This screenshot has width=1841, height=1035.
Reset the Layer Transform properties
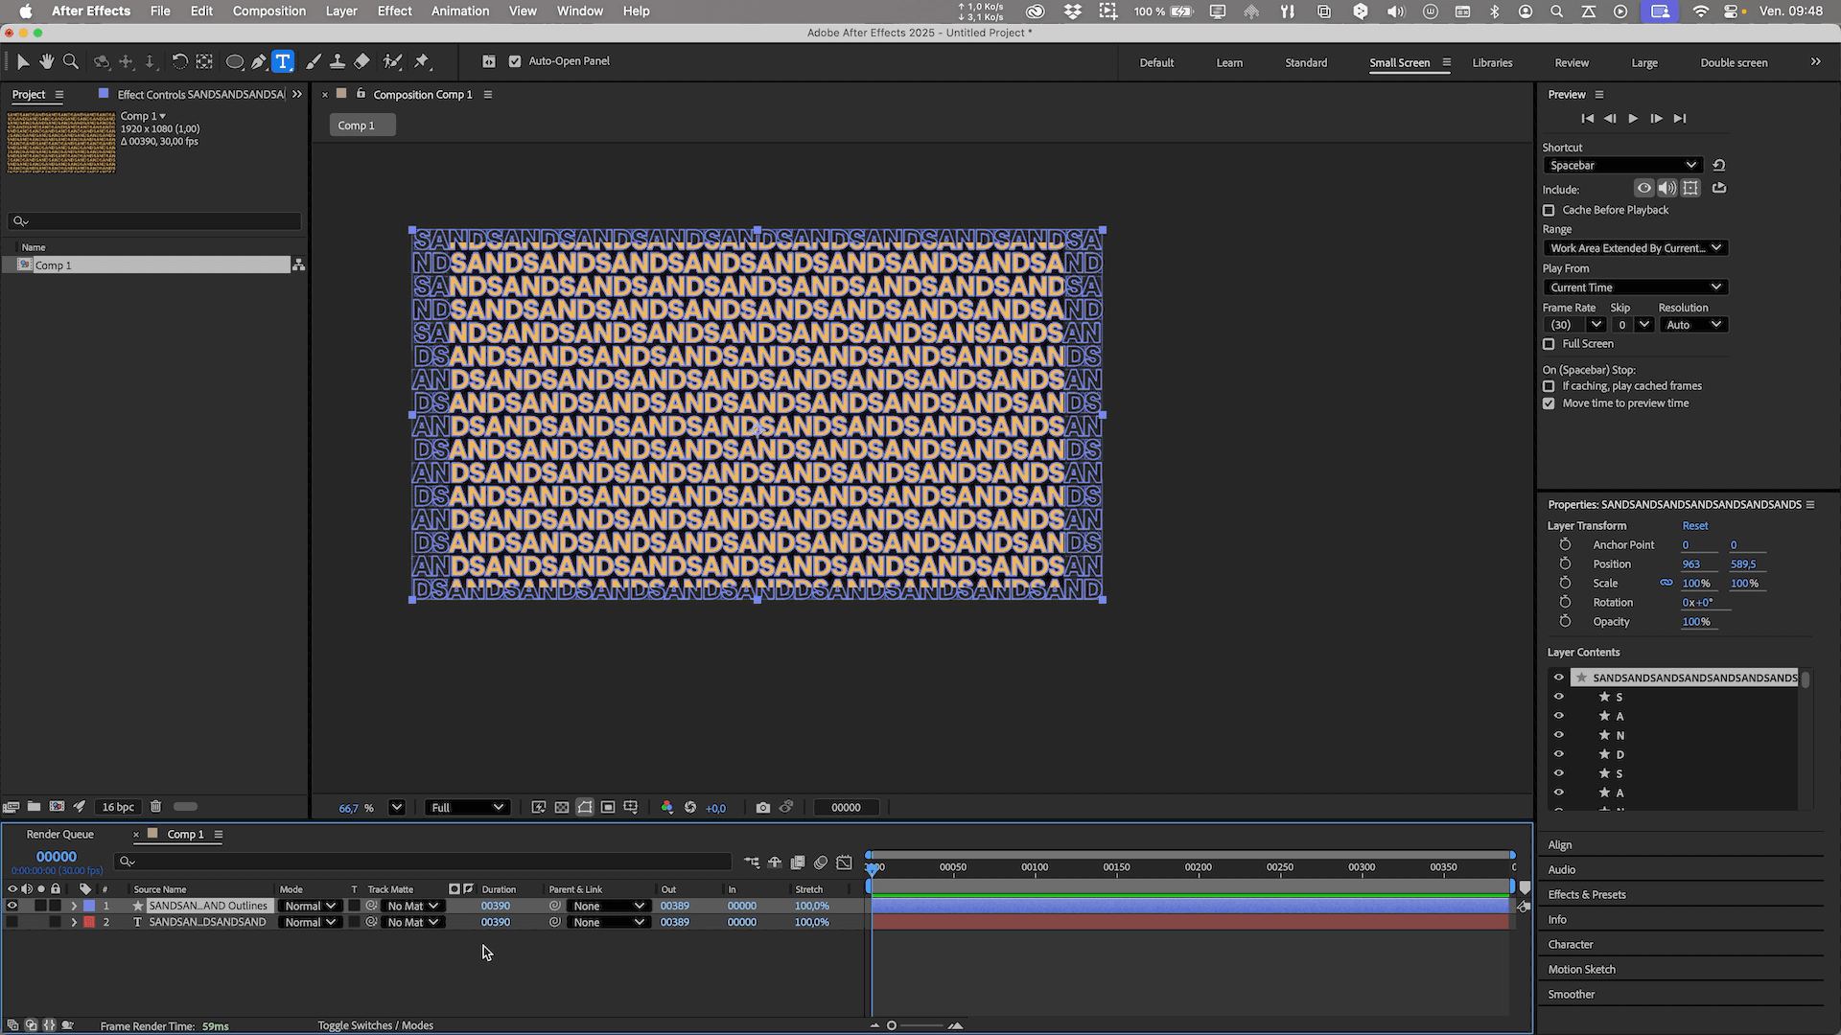pos(1694,526)
